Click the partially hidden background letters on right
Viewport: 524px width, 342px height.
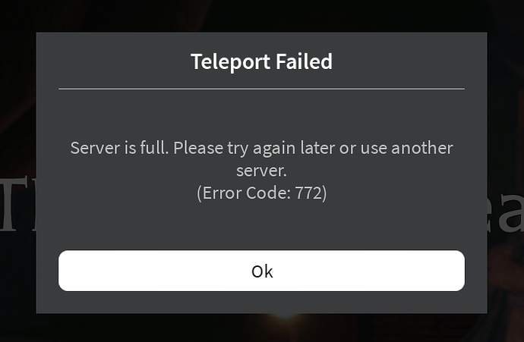505,210
